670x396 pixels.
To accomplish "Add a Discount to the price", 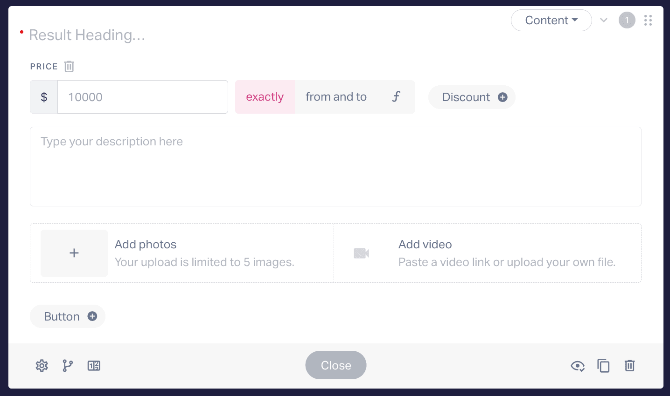I will click(472, 97).
